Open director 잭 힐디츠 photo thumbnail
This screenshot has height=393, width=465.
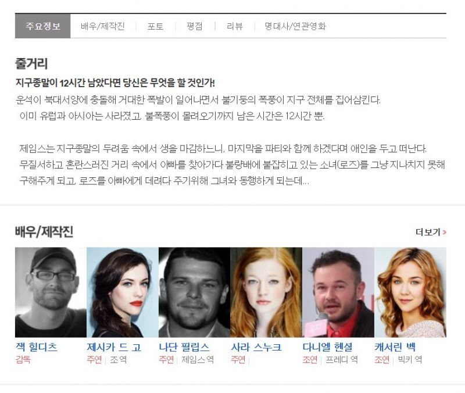click(51, 292)
